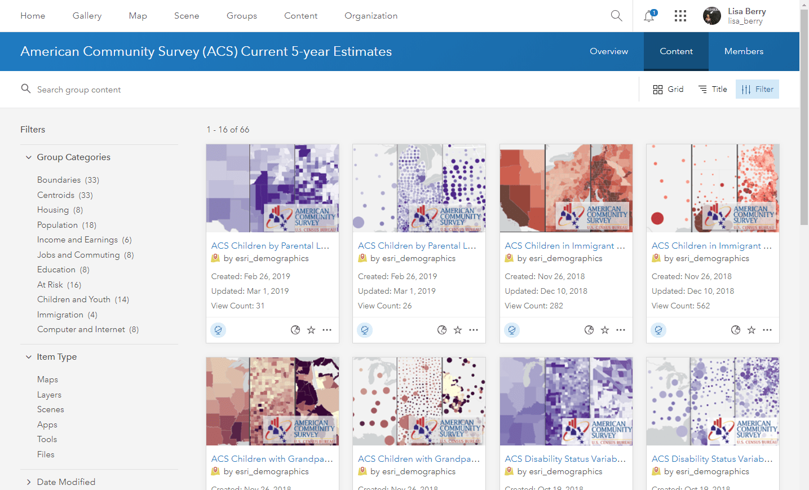809x490 pixels.
Task: Open the Organization menu item
Action: 371,16
